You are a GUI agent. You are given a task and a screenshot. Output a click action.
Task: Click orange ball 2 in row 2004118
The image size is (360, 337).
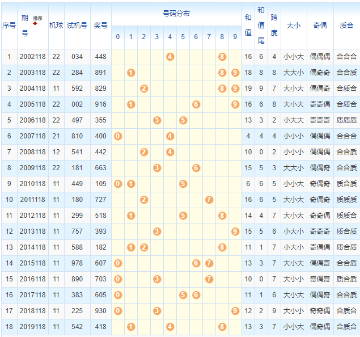(x=144, y=89)
